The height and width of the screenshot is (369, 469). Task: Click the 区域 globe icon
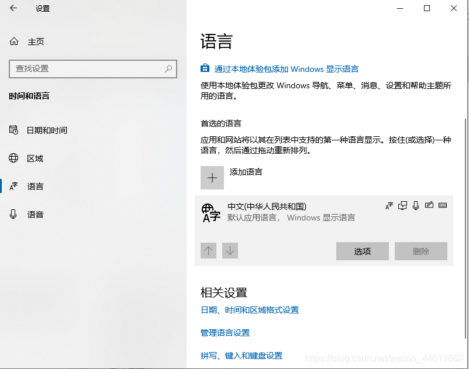point(13,158)
